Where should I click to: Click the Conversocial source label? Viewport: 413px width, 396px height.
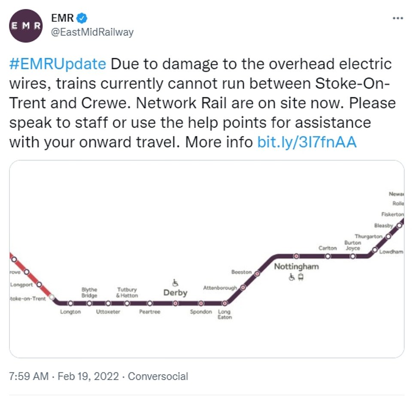click(x=158, y=376)
